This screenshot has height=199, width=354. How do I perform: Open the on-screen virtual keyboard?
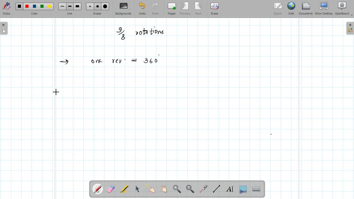coord(256,189)
